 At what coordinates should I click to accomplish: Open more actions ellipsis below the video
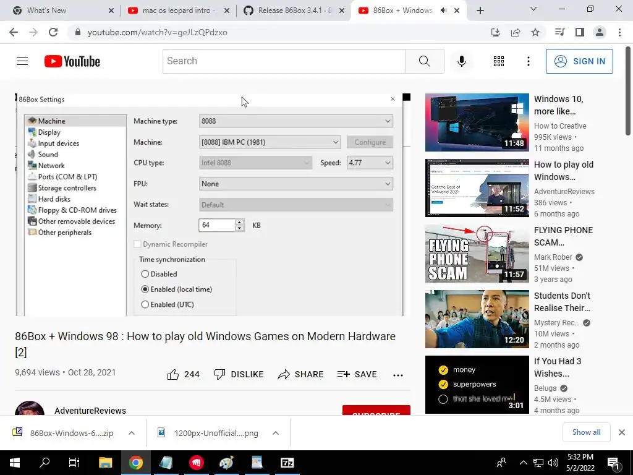[x=398, y=375]
